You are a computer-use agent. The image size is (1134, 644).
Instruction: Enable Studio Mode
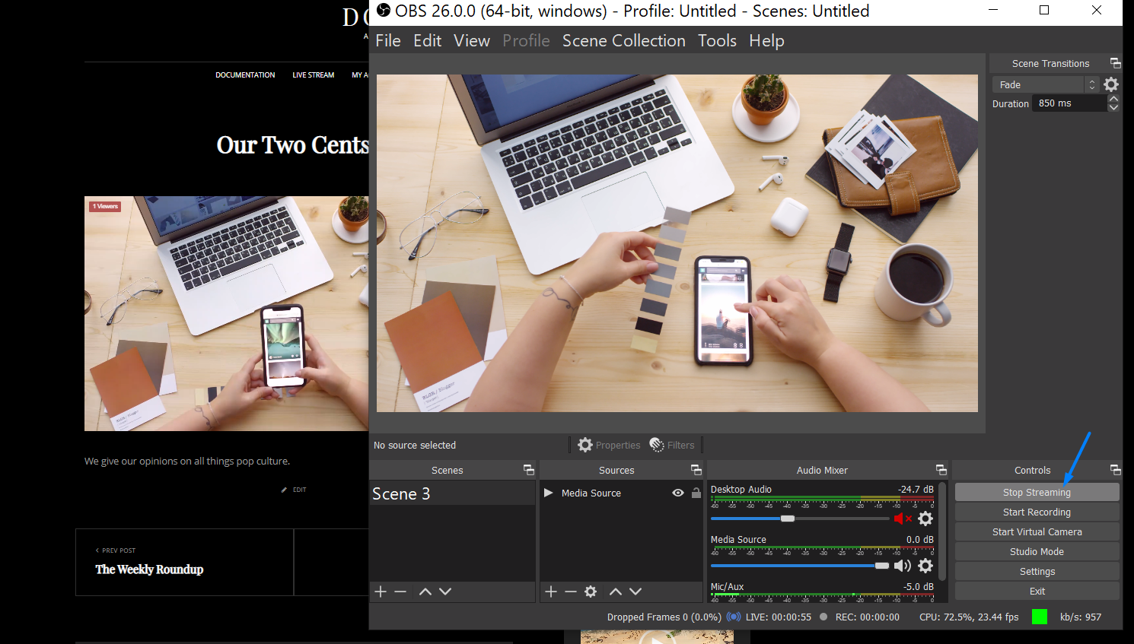tap(1037, 551)
